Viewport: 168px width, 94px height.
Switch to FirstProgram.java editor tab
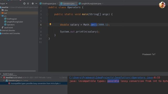(x=49, y=4)
